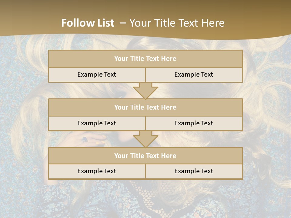
Task: Select right Example Text cell in top block
Action: 194,74
